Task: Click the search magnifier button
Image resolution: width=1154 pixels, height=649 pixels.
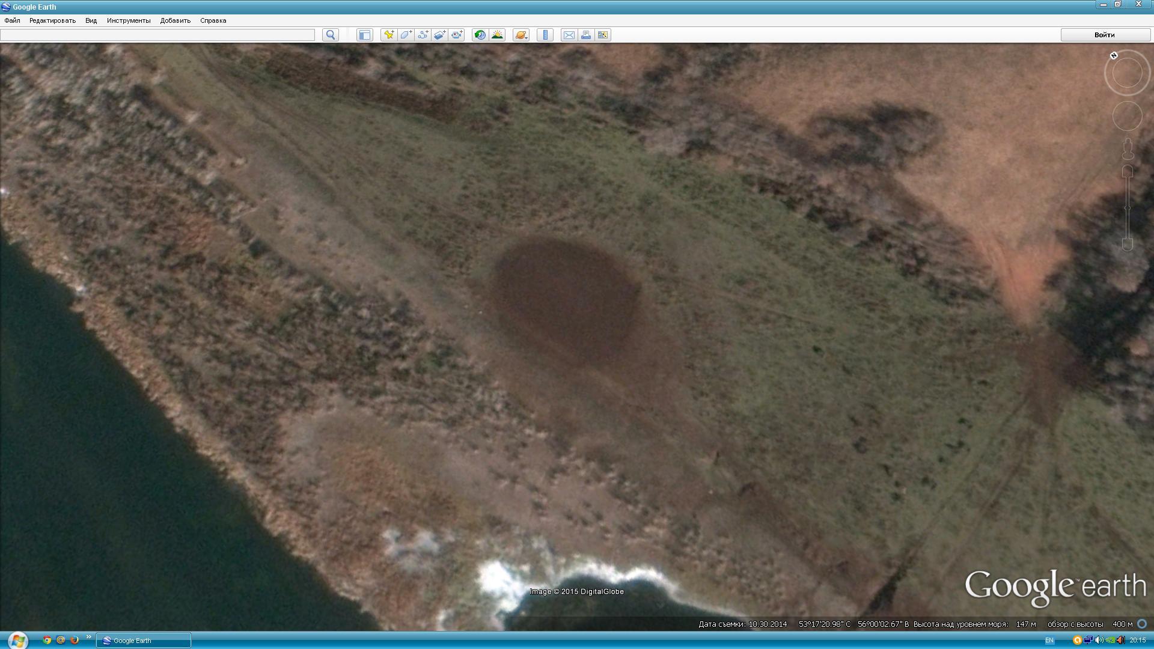Action: coord(331,35)
